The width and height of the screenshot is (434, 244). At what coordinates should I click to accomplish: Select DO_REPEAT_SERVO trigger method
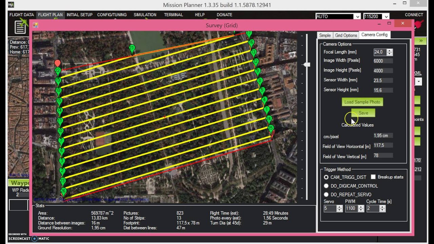326,195
